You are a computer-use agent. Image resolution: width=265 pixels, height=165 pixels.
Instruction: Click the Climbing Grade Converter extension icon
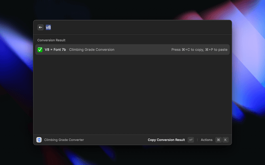coord(39,140)
